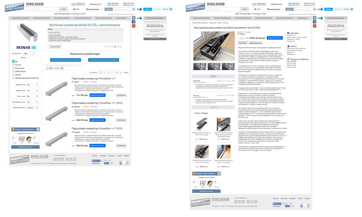Select the last carousel dot in the banner

pos(120,46)
